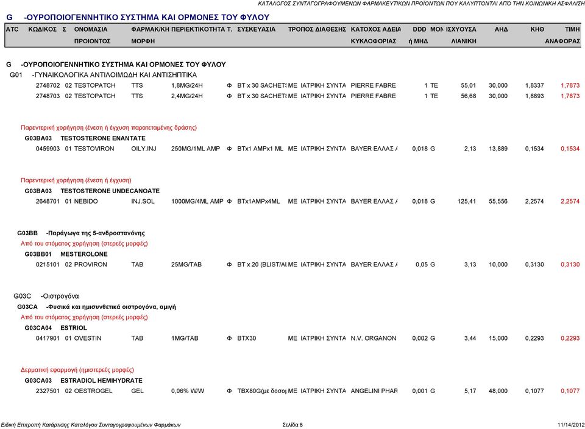Click the red note ending παρατεταμένης δράσης

[108, 127]
